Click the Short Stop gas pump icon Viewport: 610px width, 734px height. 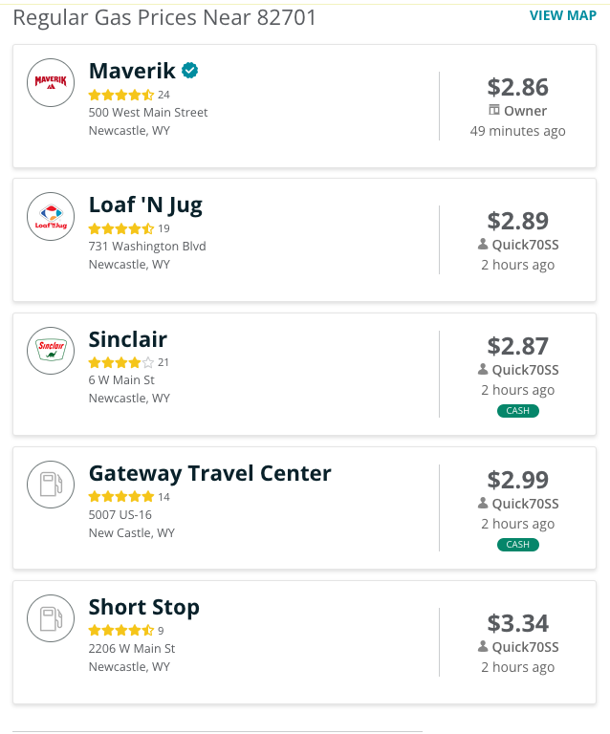51,618
